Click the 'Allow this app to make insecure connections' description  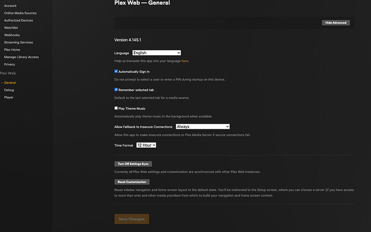click(182, 135)
